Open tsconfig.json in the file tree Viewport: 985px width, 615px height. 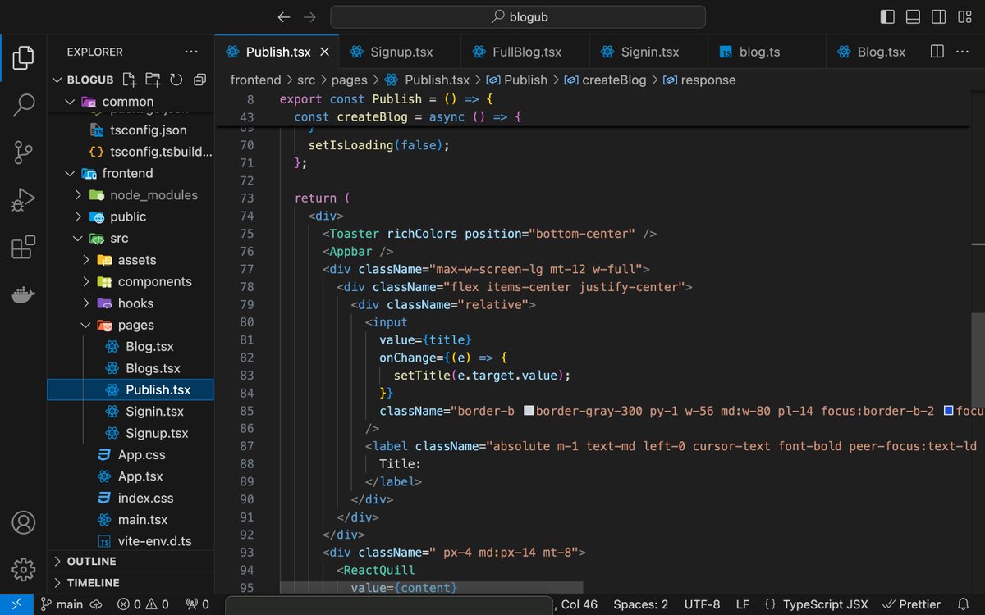point(131,130)
